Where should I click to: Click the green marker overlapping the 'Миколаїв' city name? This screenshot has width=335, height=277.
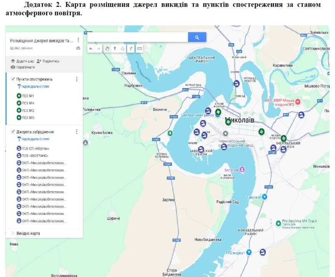228,122
